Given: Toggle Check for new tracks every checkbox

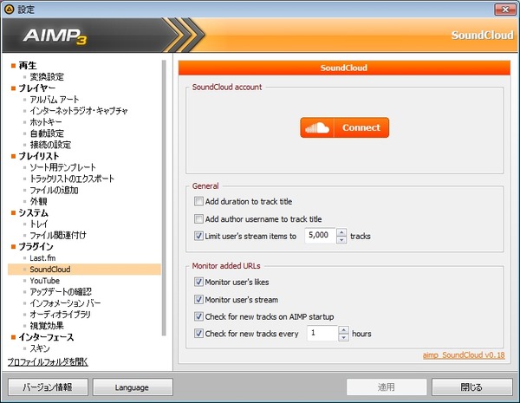Looking at the screenshot, I should point(198,334).
